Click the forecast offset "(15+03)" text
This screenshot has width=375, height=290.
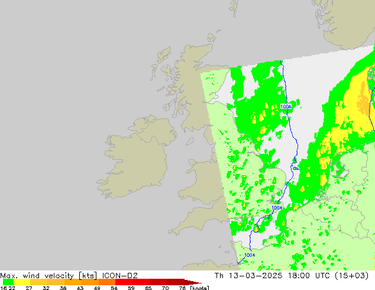pyautogui.click(x=351, y=276)
